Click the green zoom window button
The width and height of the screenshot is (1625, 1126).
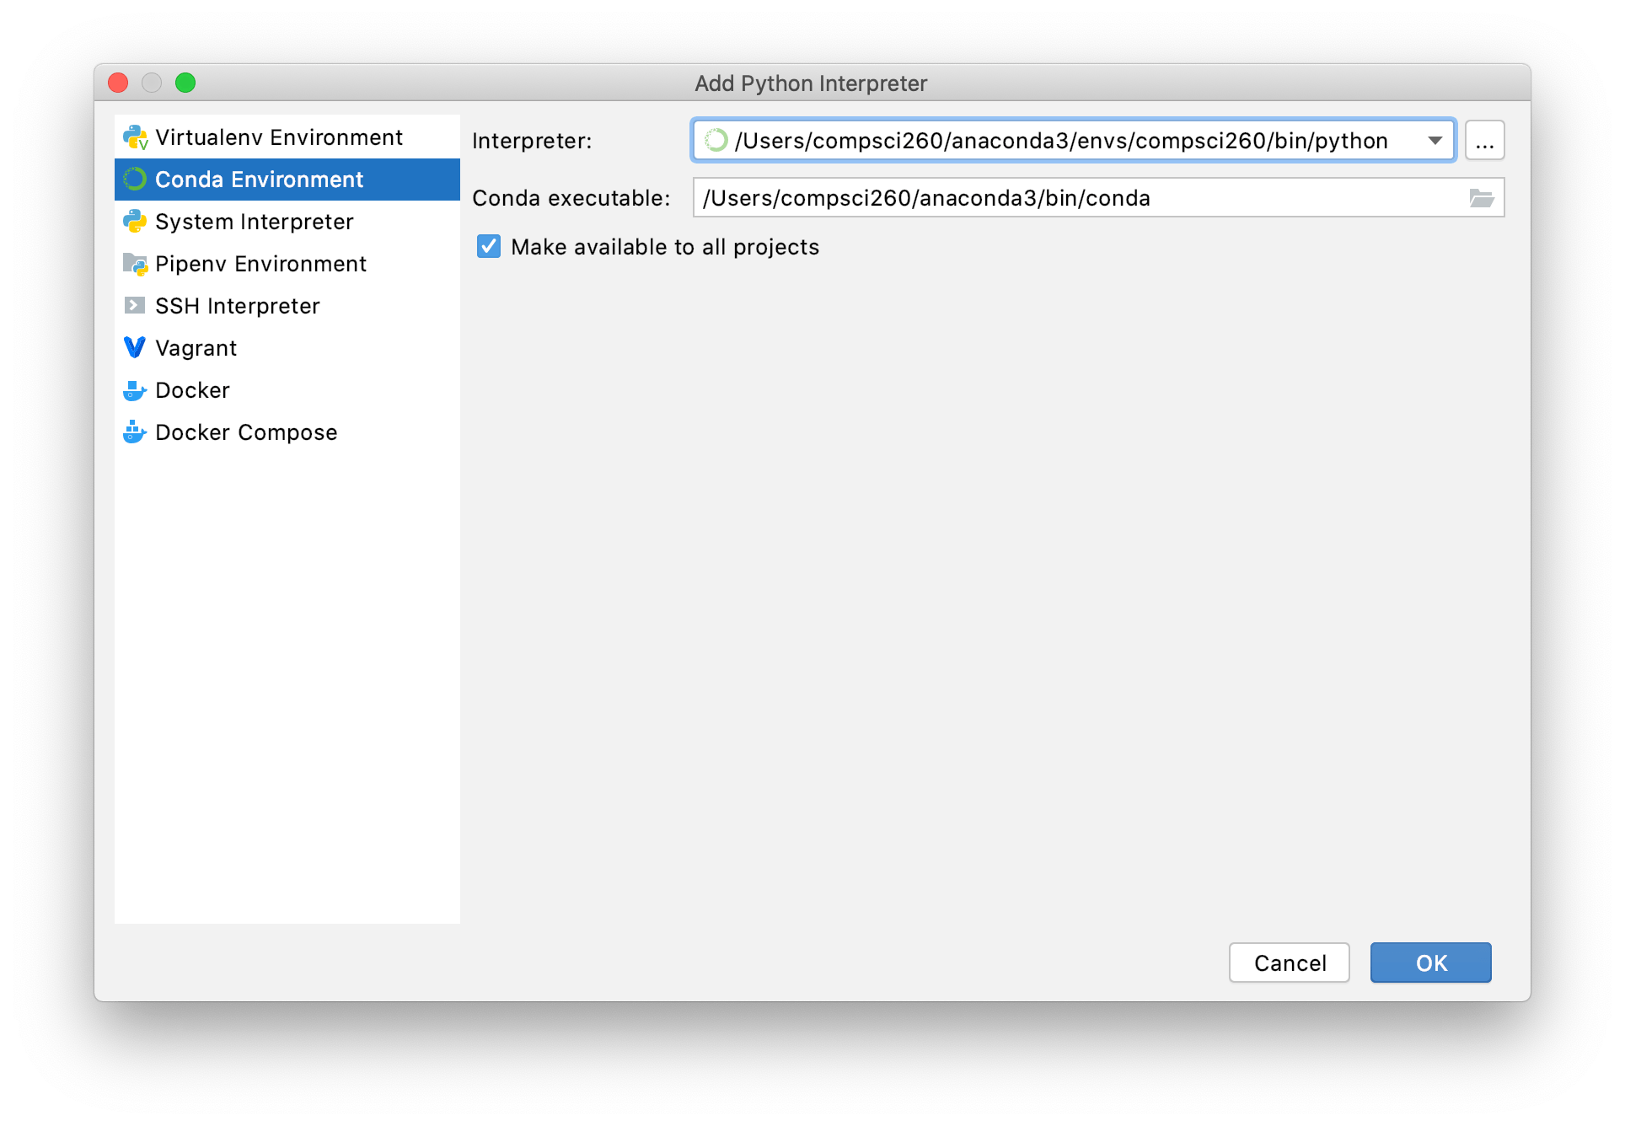(185, 83)
